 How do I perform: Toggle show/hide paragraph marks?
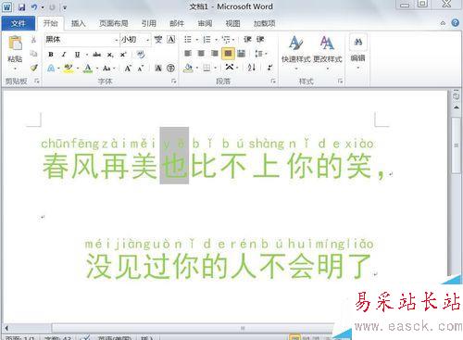pos(269,68)
